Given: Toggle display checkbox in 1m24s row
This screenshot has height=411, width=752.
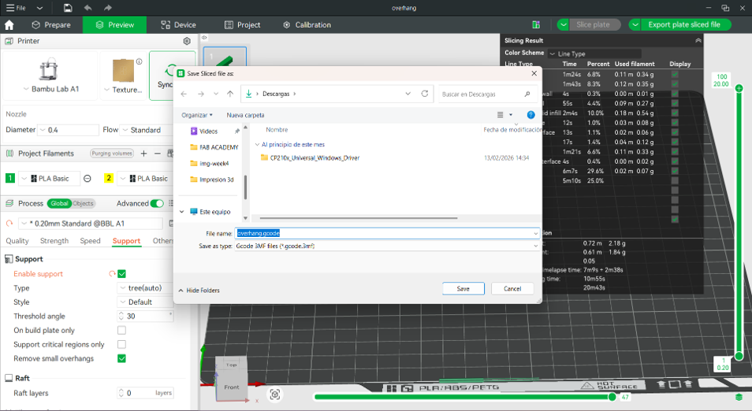Looking at the screenshot, I should (675, 74).
